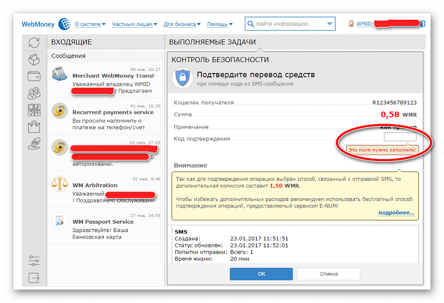
Task: Open the Recurrent payments service message
Action: (x=106, y=117)
